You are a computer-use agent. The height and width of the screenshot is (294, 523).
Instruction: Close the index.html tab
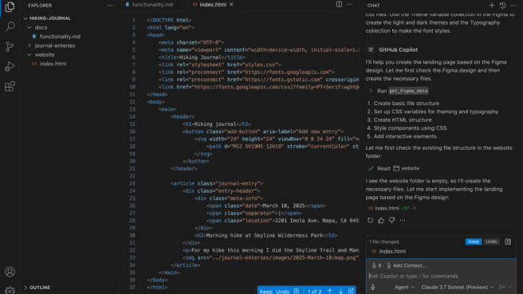[x=231, y=4]
